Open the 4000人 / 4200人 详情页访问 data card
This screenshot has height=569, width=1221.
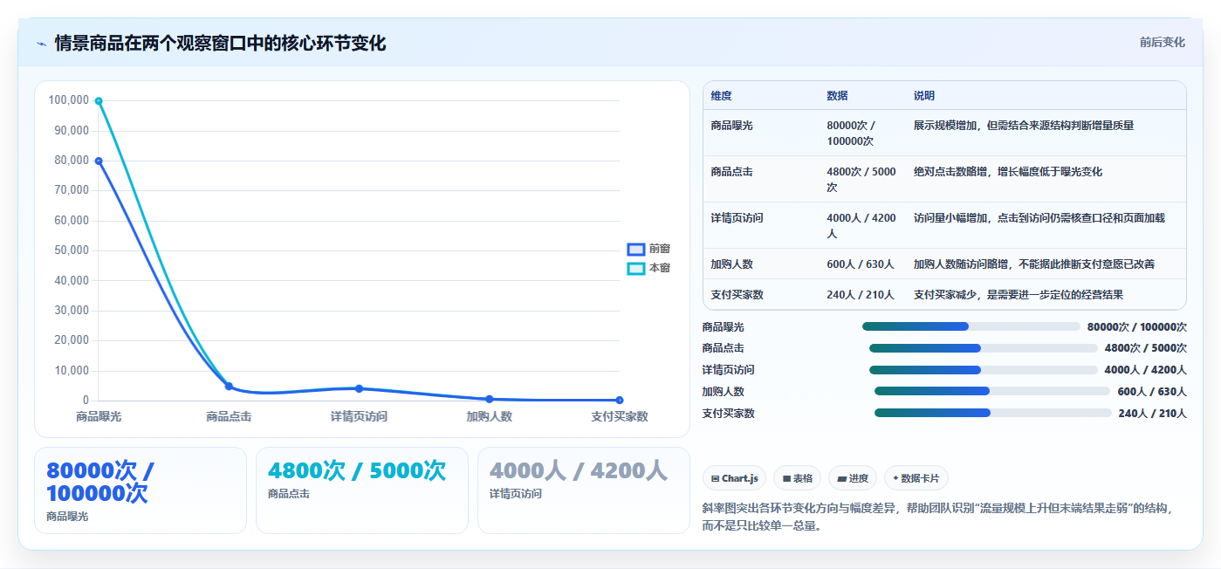click(x=584, y=490)
